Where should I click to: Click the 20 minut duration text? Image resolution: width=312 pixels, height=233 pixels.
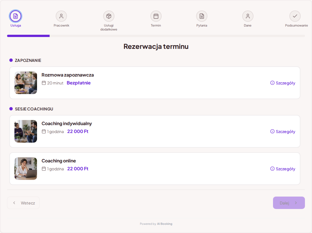[x=55, y=83]
